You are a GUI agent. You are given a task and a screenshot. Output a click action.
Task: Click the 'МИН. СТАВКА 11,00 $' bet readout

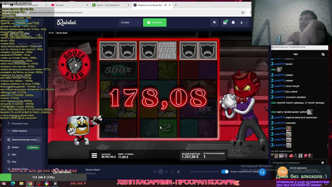coord(126,156)
